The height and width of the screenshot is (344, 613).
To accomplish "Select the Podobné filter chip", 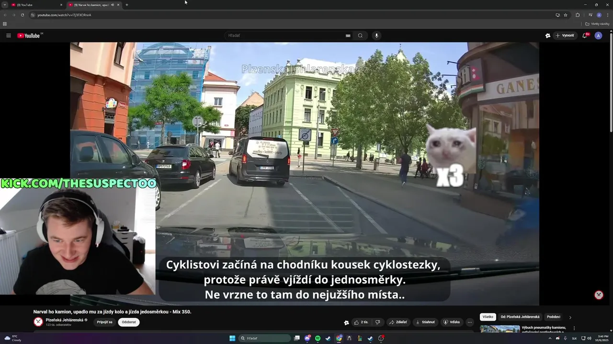I will pyautogui.click(x=554, y=317).
